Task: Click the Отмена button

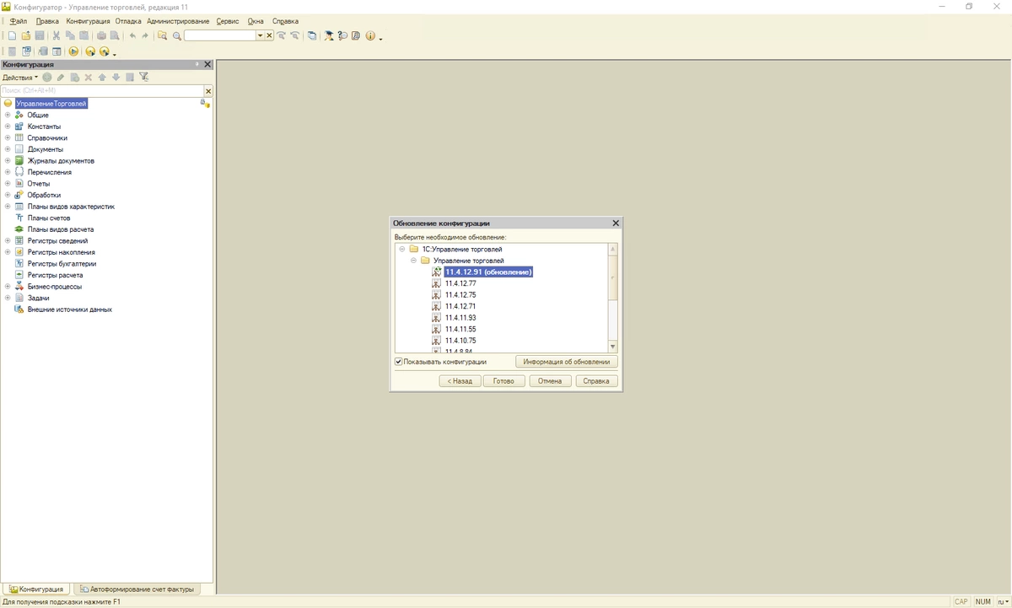Action: [x=550, y=381]
